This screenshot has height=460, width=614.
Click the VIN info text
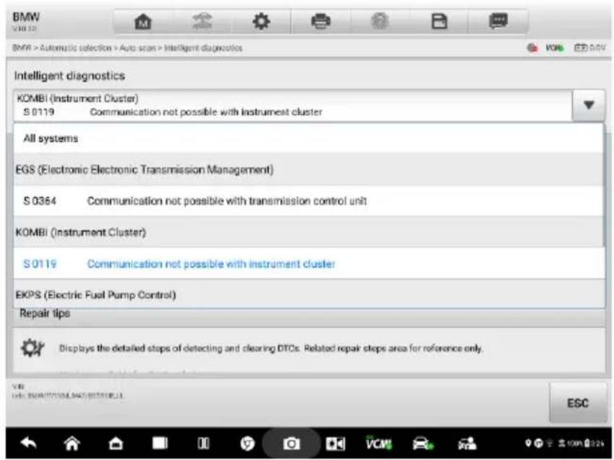tap(67, 391)
